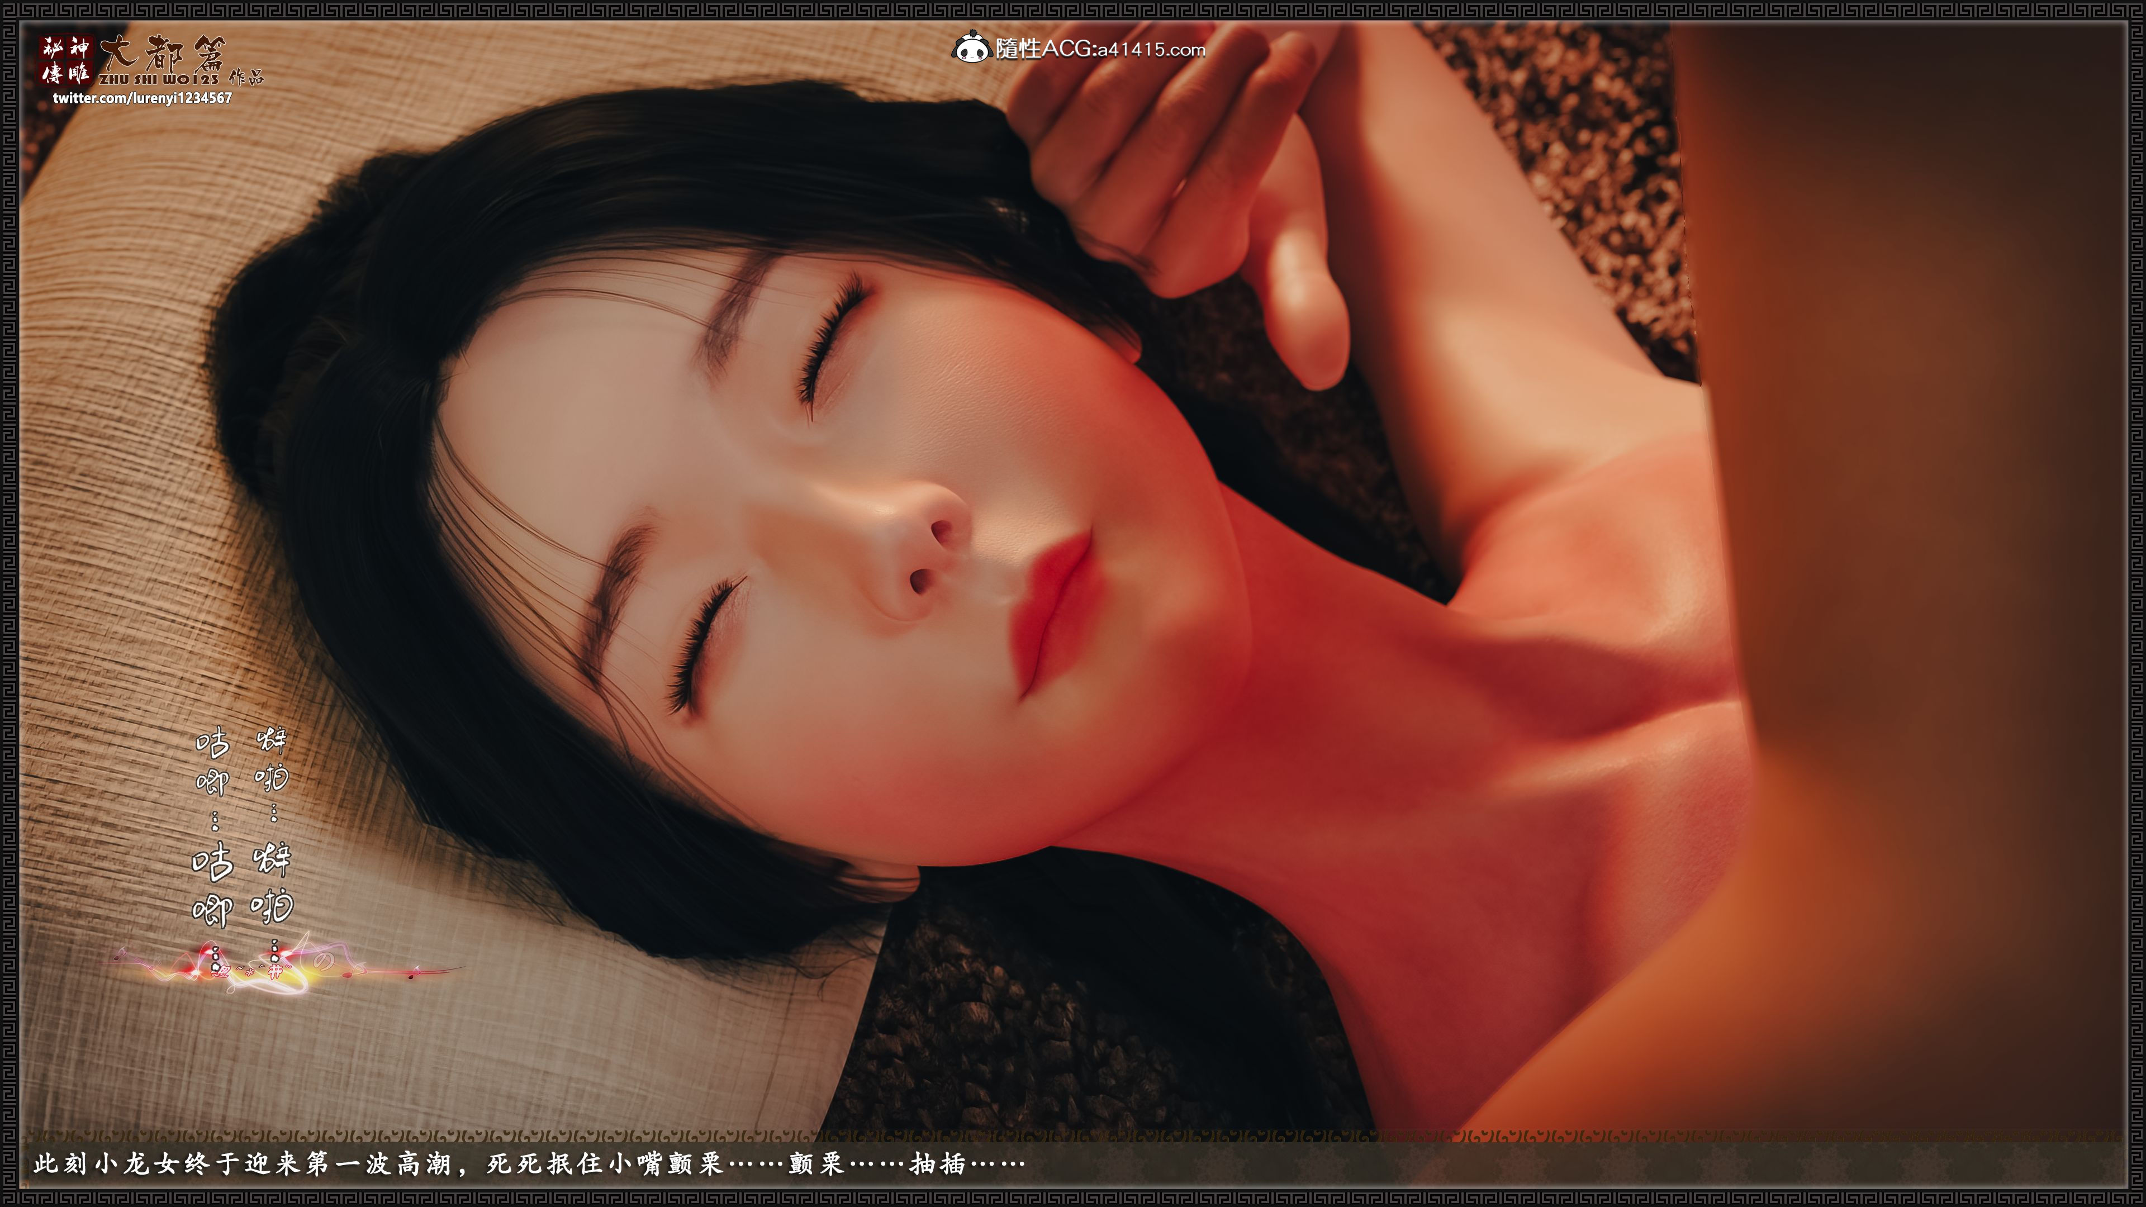This screenshot has width=2146, height=1207.
Task: Click the red seal logo in top-left corner
Action: (66, 60)
